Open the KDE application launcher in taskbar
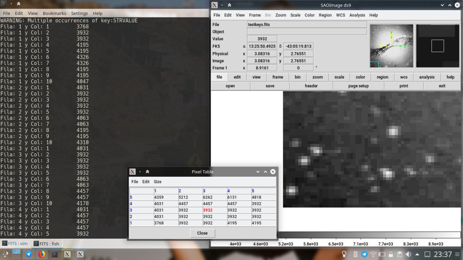463x260 pixels. [x=5, y=254]
